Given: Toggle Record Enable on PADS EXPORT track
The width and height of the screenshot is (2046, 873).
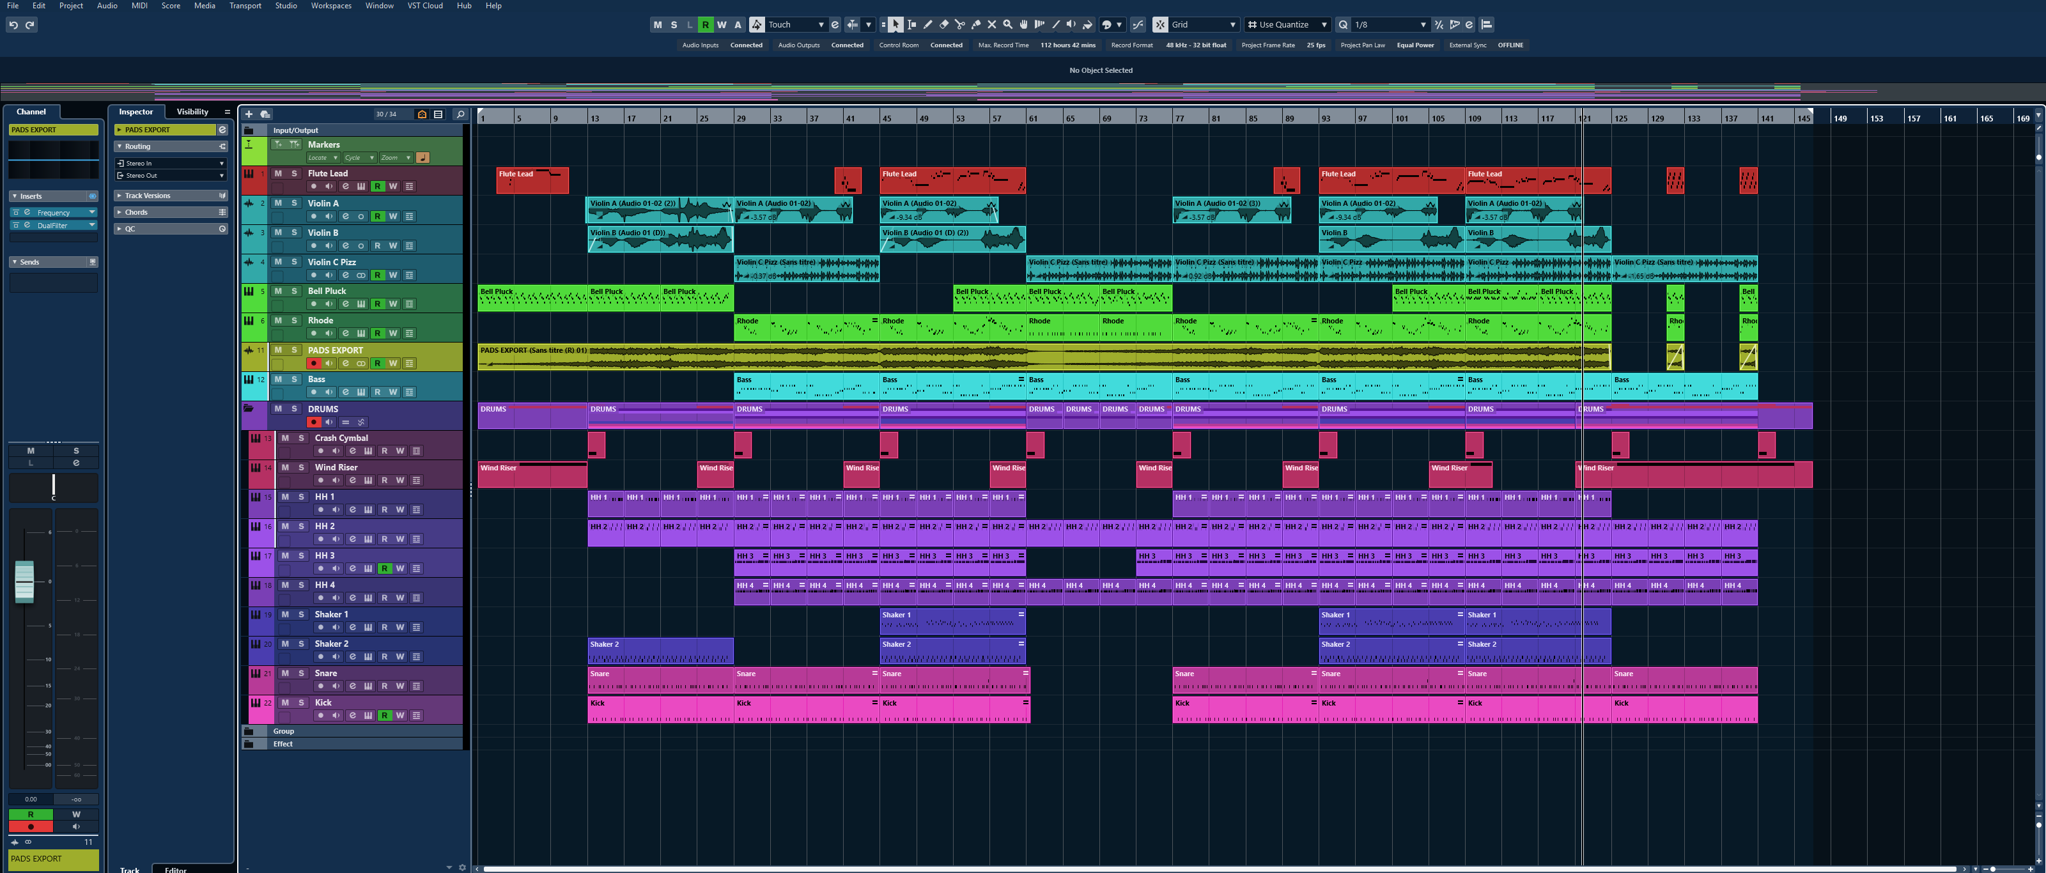Looking at the screenshot, I should pos(314,364).
